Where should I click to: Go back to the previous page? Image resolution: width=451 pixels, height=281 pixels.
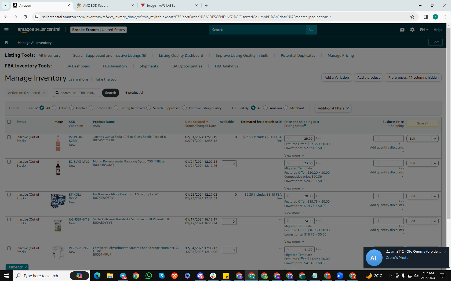(6, 17)
